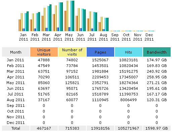Click total pages 13918156
Screen dimensions: 172x133
click(100, 128)
